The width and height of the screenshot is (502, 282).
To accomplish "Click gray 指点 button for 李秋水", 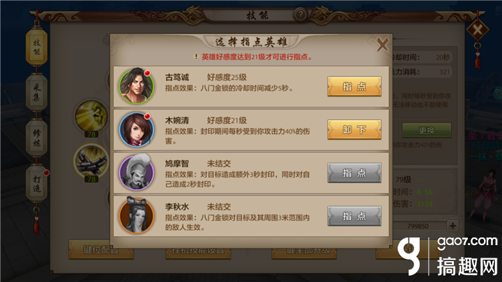I will tap(354, 216).
